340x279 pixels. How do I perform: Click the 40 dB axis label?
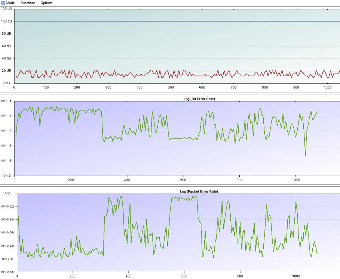6,58
